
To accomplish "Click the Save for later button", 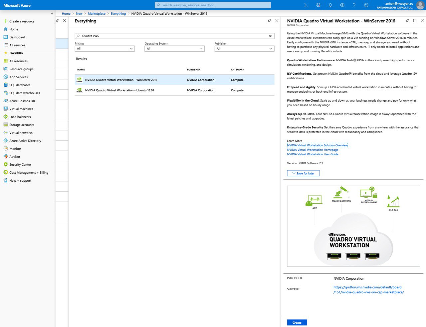I will 303,173.
